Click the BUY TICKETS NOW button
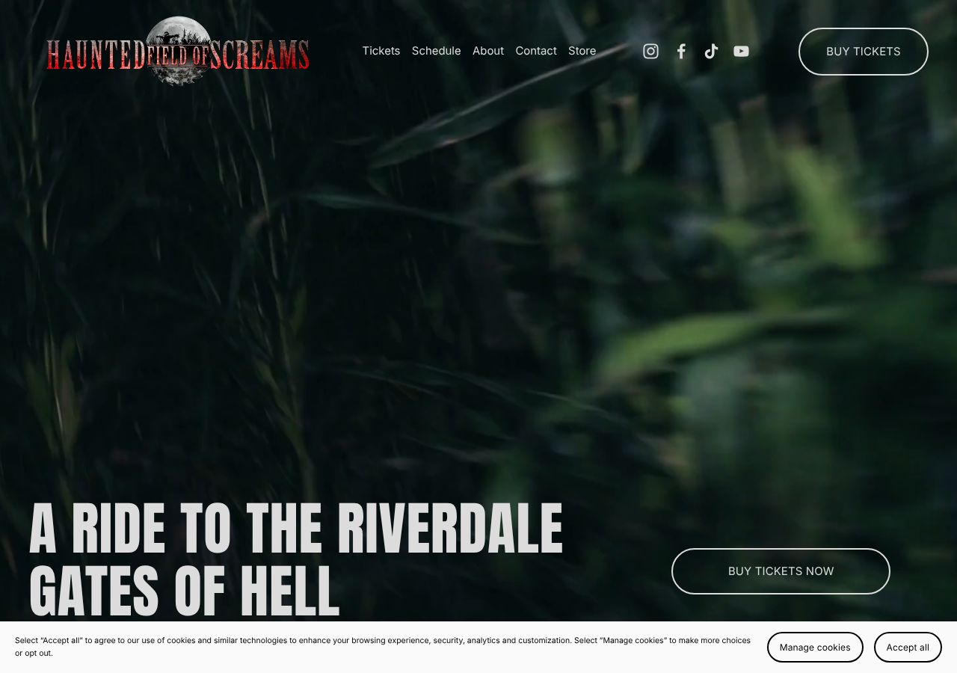Image resolution: width=957 pixels, height=673 pixels. (x=781, y=571)
